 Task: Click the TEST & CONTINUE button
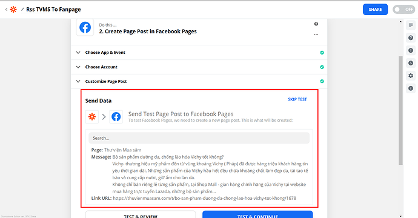coord(257,214)
